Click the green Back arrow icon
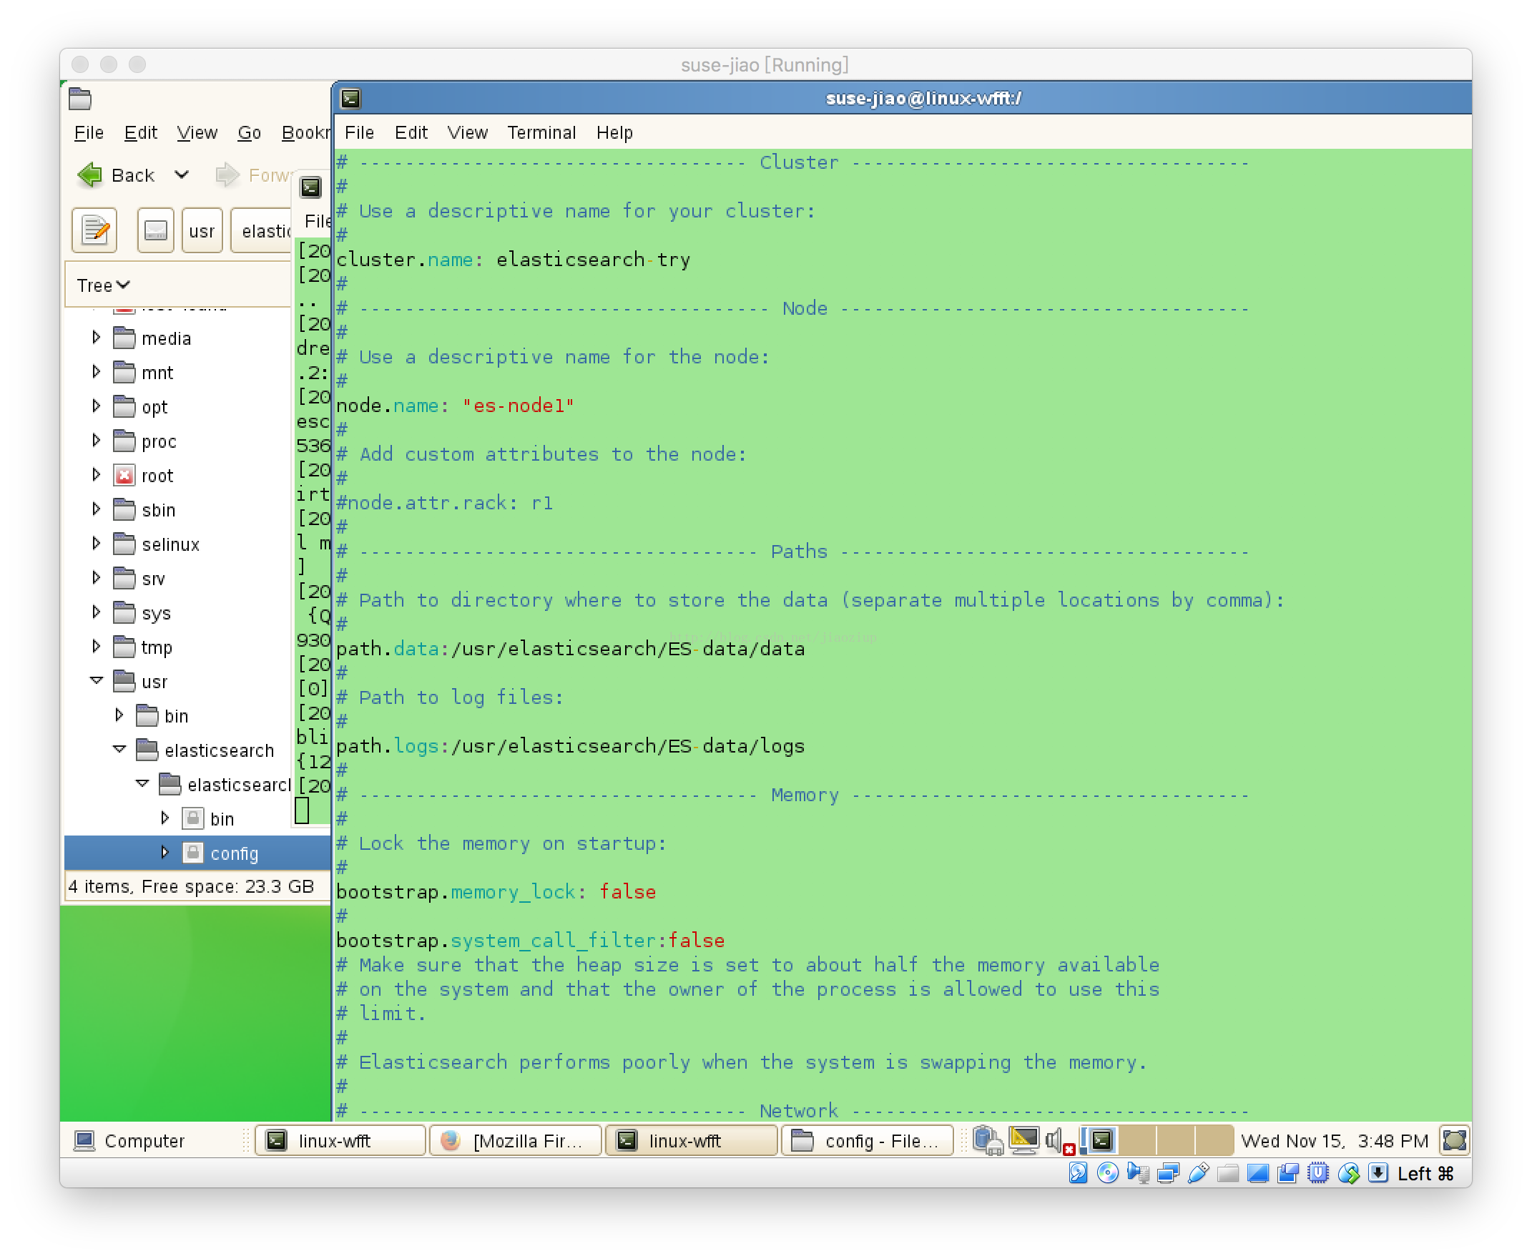Screen dimensions: 1532x1259 91,175
